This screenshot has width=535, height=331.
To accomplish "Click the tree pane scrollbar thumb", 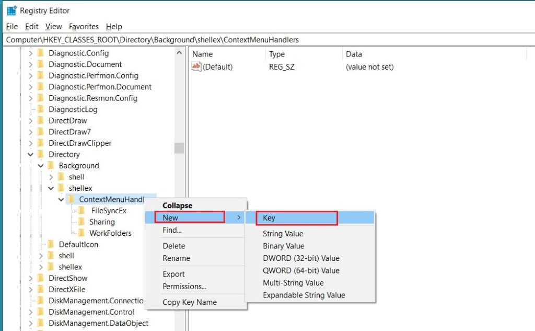I will click(x=179, y=148).
